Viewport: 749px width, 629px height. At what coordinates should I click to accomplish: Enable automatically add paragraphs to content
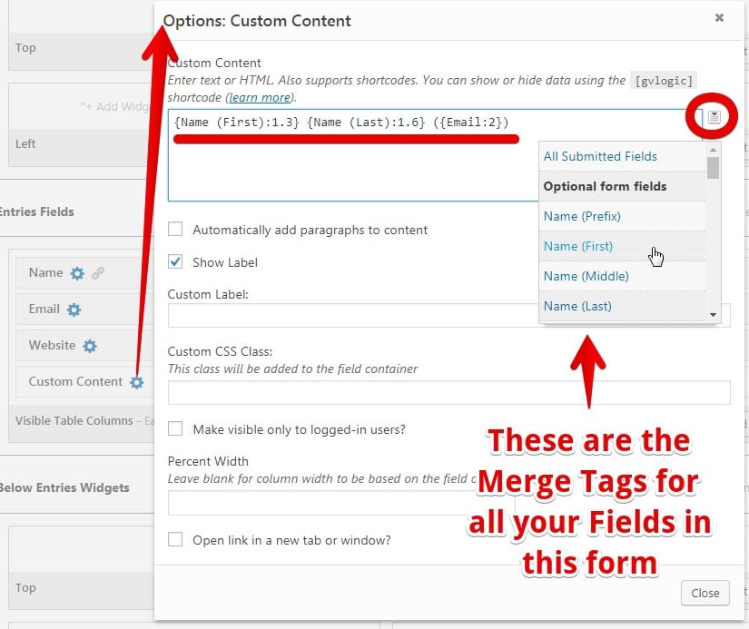tap(175, 231)
